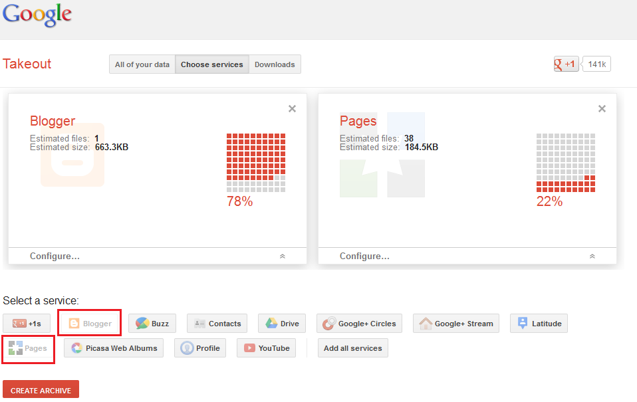Click the Pages card title
Viewport: 637px width, 402px height.
coord(358,121)
